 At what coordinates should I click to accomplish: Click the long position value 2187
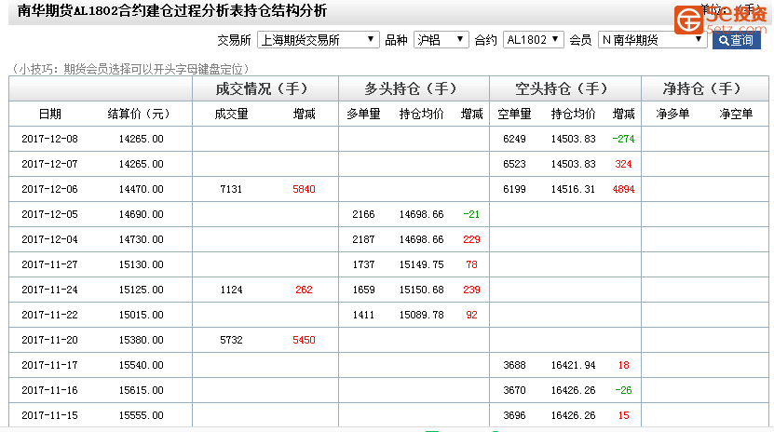[x=363, y=239]
